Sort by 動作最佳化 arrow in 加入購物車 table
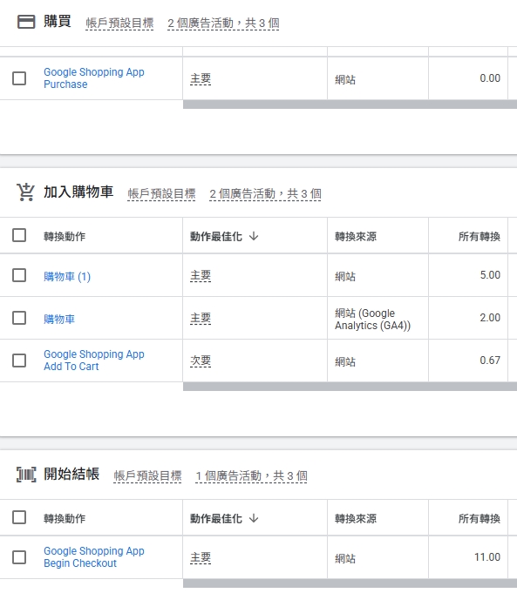The height and width of the screenshot is (593, 517). click(x=254, y=236)
